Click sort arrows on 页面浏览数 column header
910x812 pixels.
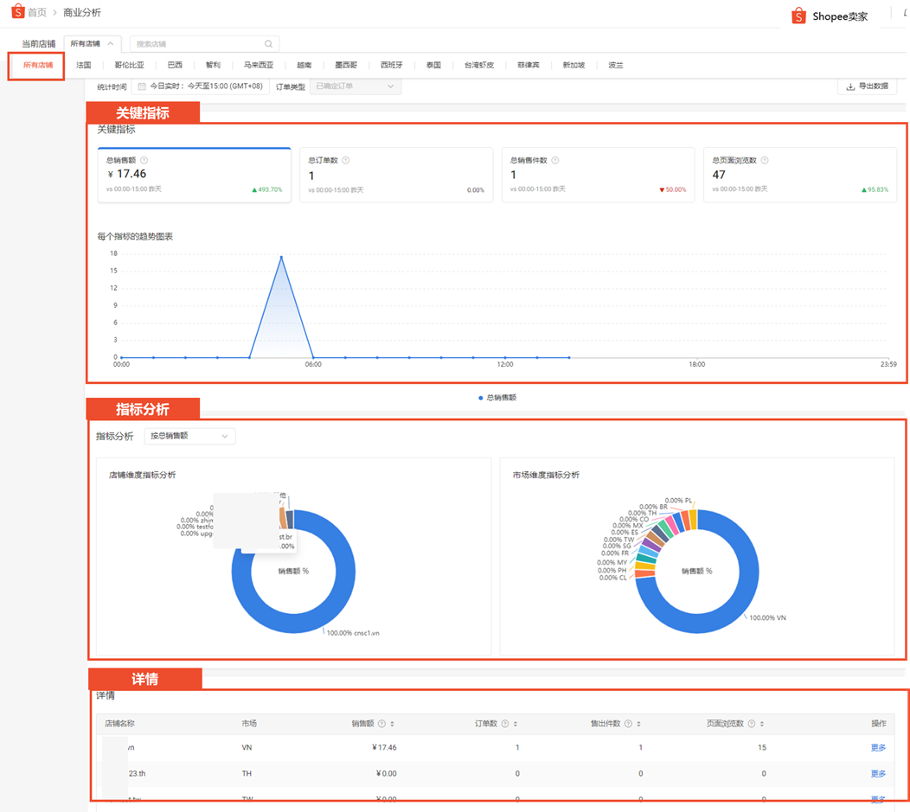[x=762, y=724]
